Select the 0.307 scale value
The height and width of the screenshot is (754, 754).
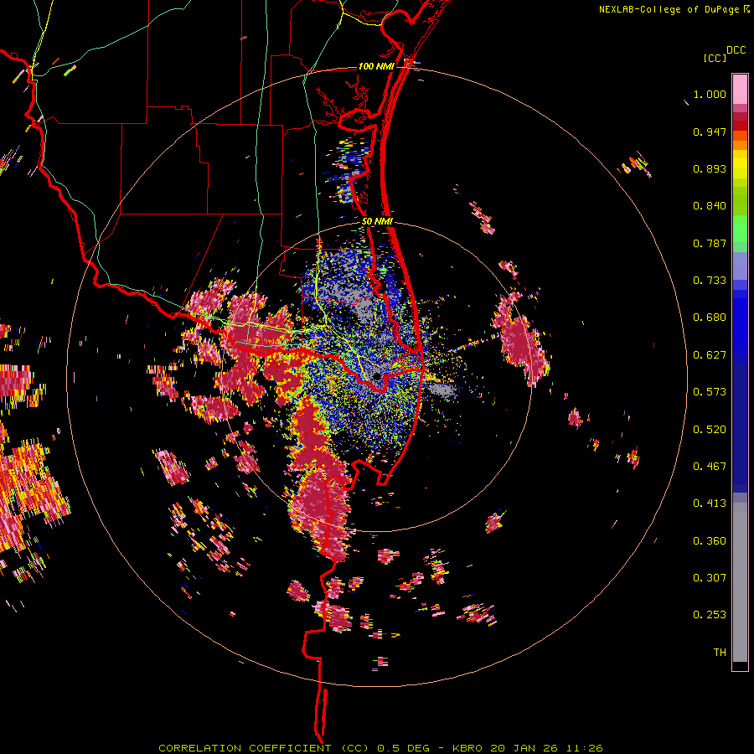coord(710,578)
